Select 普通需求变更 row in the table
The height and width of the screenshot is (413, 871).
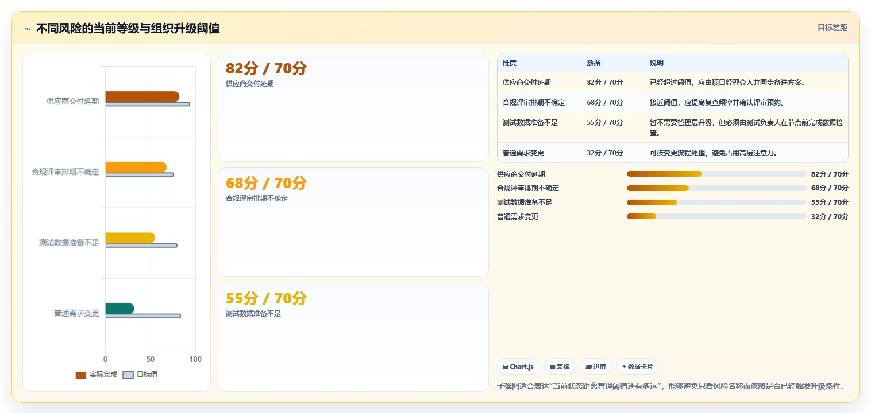[672, 153]
